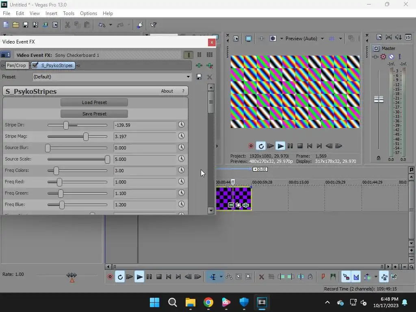Click the Undo arrow toolbar icon
The width and height of the screenshot is (416, 312).
[102, 25]
